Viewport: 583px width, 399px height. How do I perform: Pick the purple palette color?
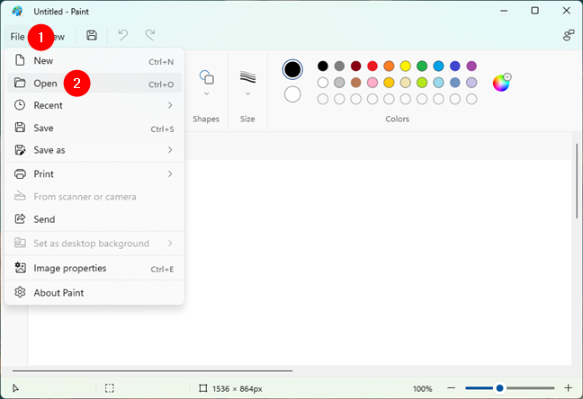click(x=471, y=66)
